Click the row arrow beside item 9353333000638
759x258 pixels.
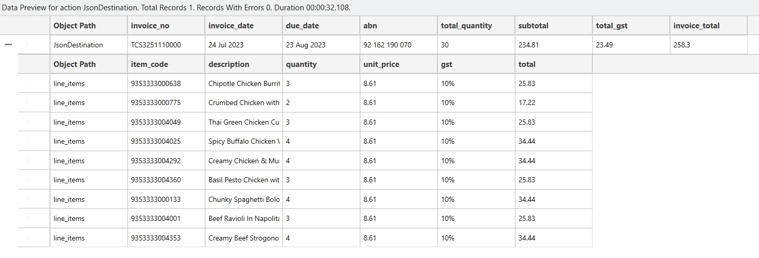pyautogui.click(x=27, y=83)
